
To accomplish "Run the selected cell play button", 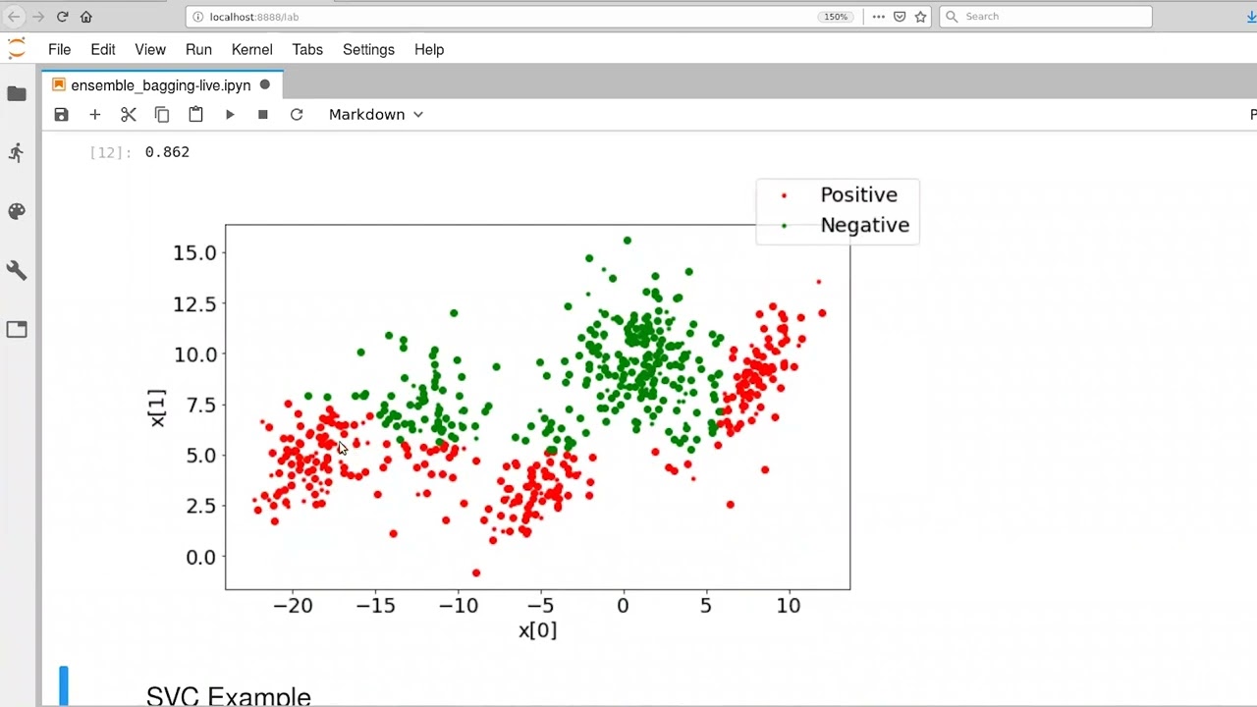I will (230, 115).
